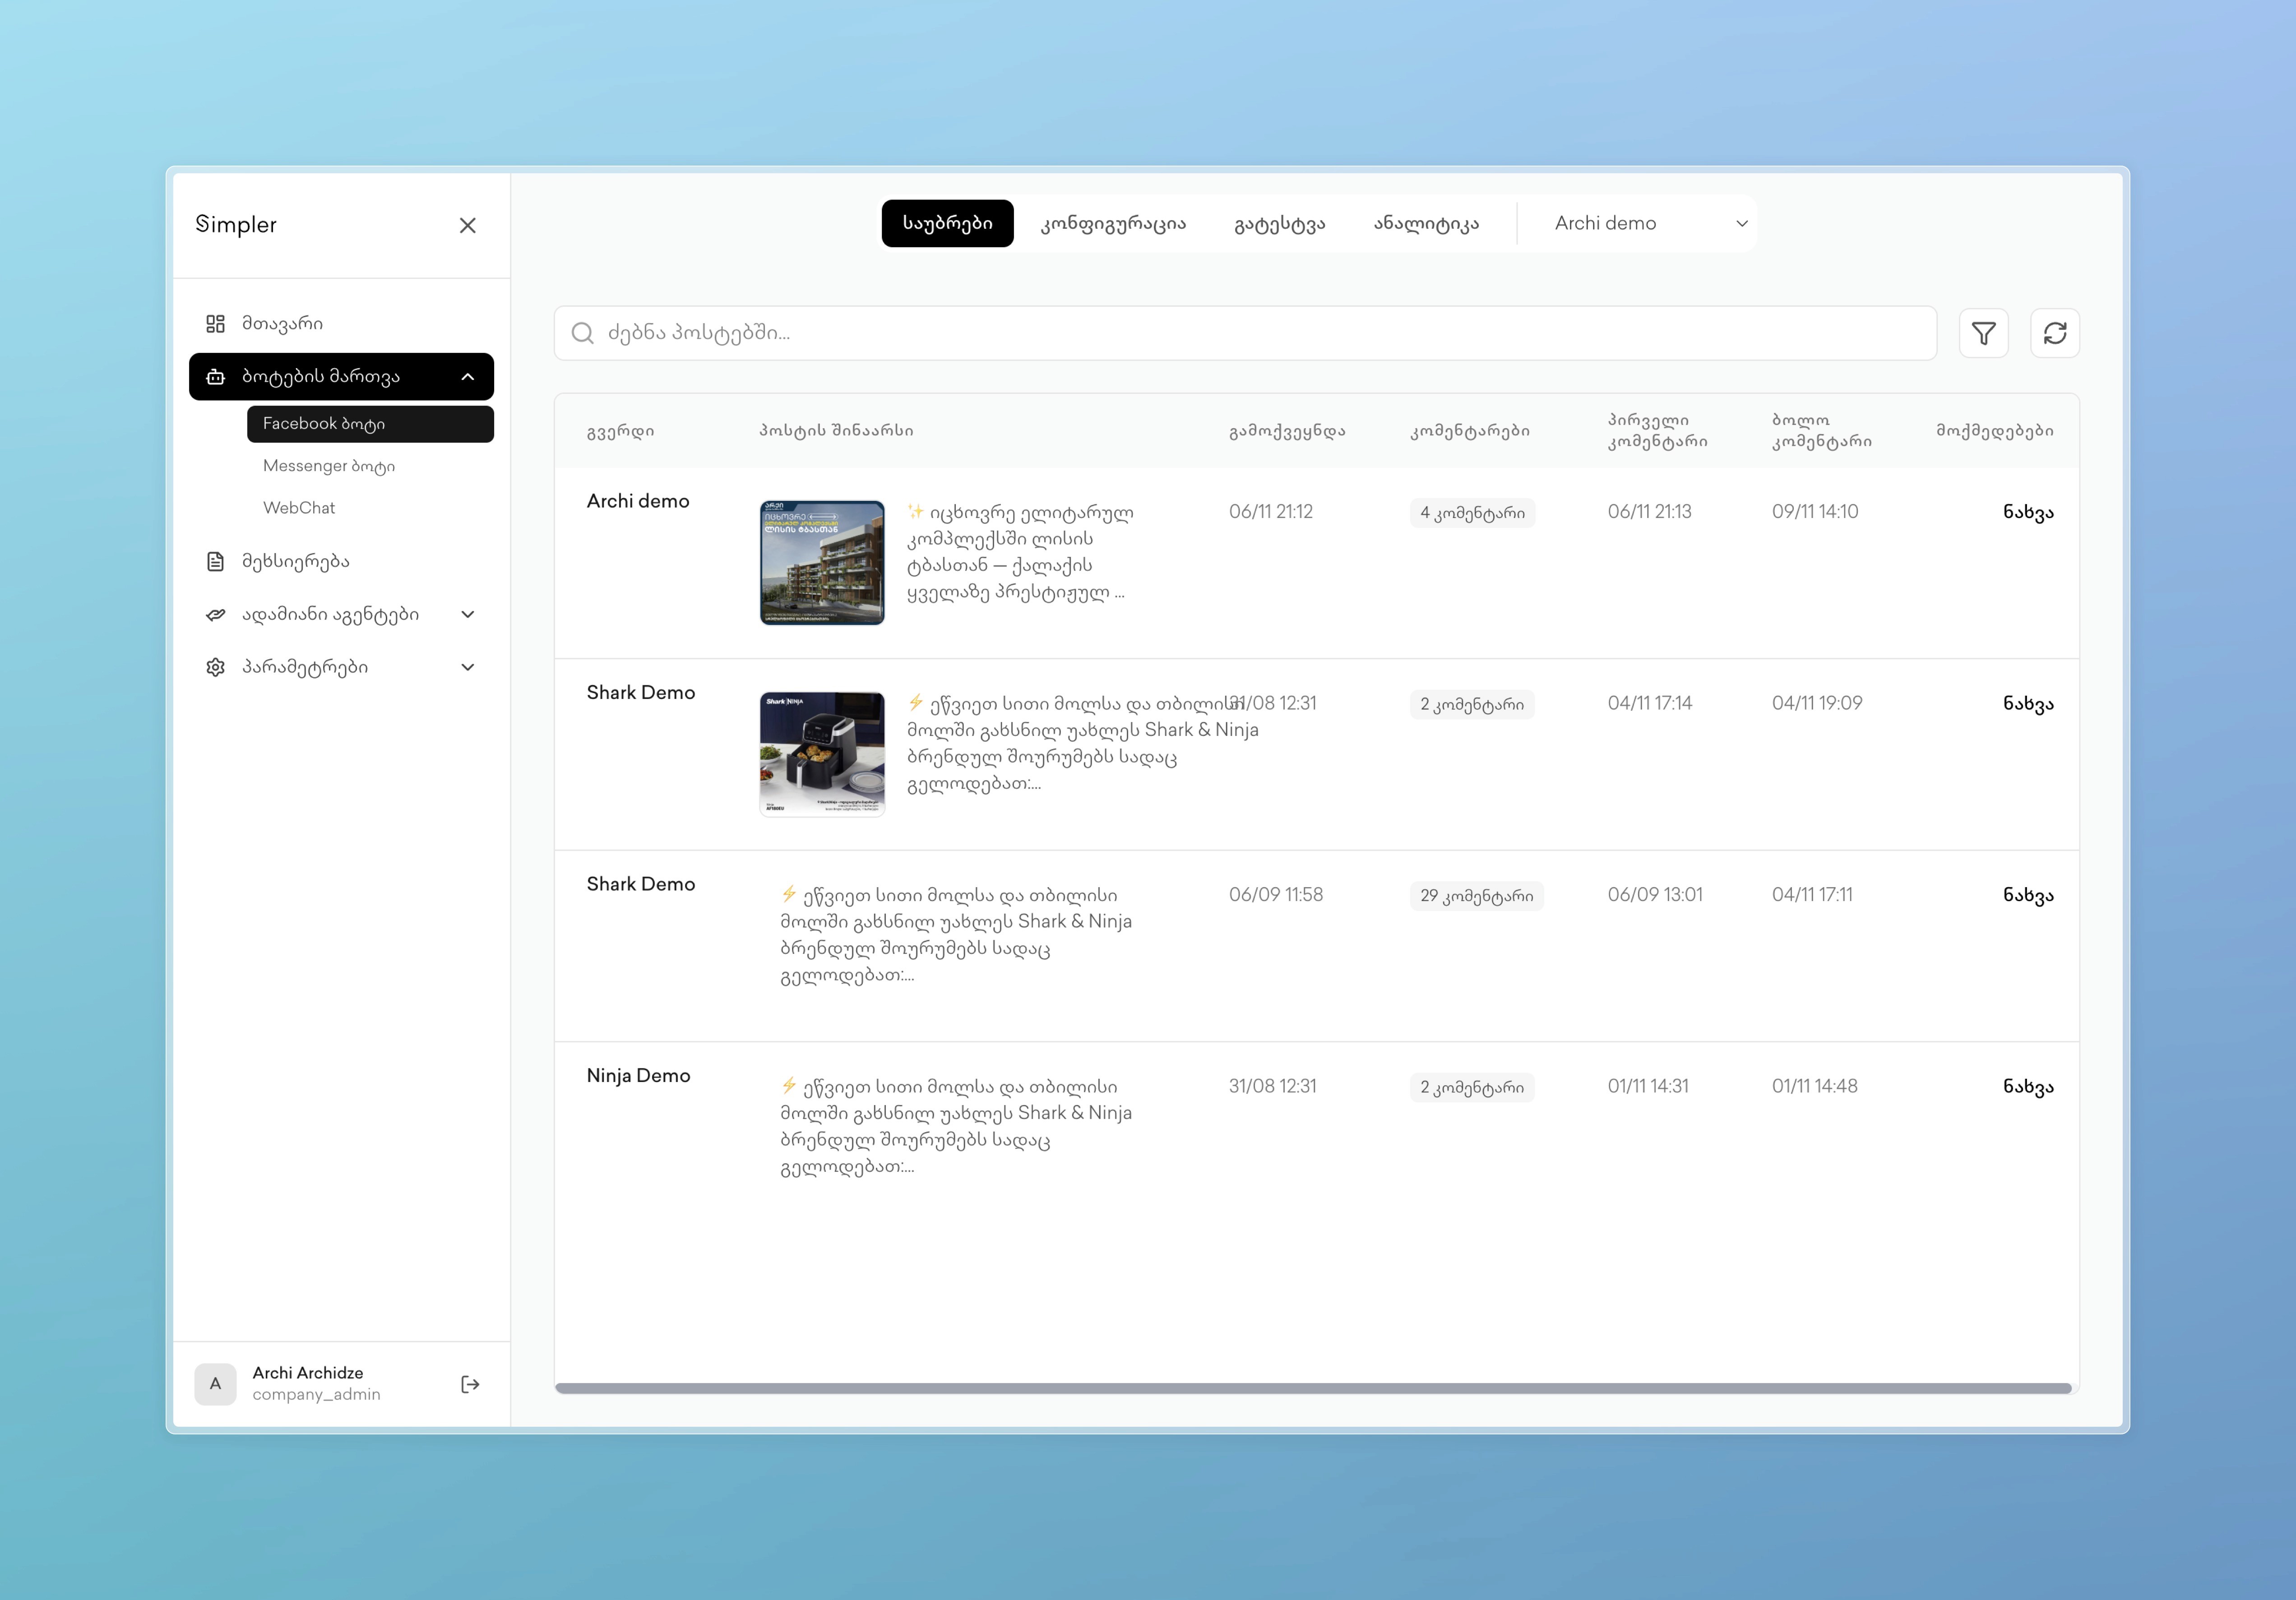2296x1600 pixels.
Task: Expand the პარამეტრები section chevron
Action: (467, 667)
